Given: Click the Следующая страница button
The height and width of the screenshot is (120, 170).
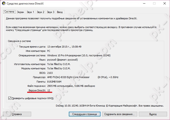Looking at the screenshot, I should click(x=84, y=114).
